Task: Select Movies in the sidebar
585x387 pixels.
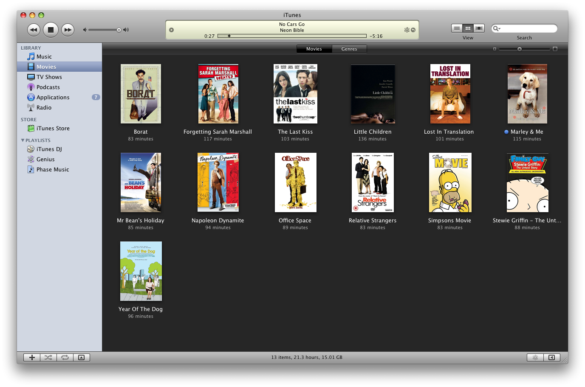Action: point(59,67)
